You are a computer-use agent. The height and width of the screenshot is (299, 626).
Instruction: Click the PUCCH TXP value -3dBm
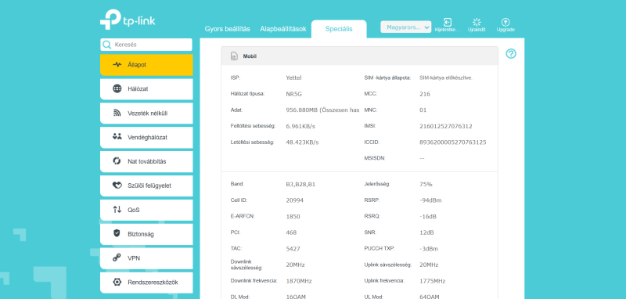click(x=429, y=249)
